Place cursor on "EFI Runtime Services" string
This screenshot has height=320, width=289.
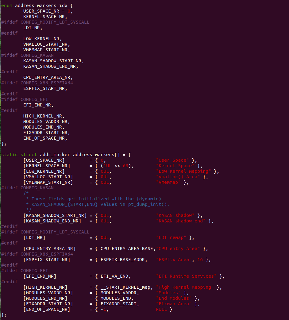(186, 276)
